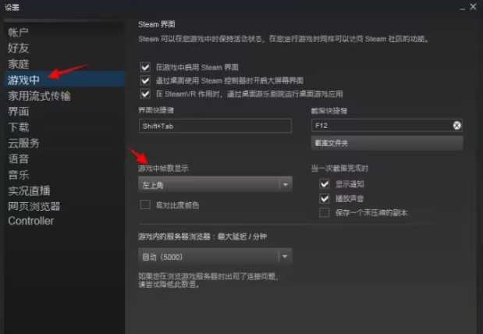Image resolution: width=483 pixels, height=334 pixels.
Task: Select 家用流式传输 in the sidebar
Action: point(39,96)
